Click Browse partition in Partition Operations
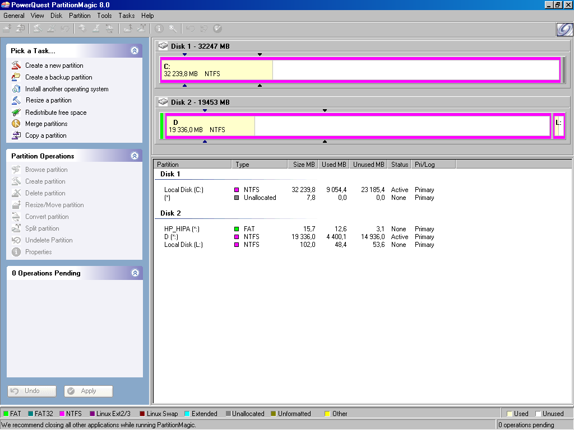Screen dimensions: 574x430 click(46, 170)
